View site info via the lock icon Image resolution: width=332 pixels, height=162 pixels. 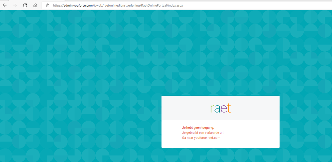[x=48, y=5]
